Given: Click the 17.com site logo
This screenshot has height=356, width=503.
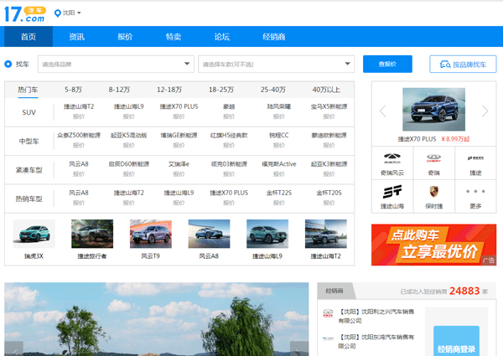Looking at the screenshot, I should 24,14.
